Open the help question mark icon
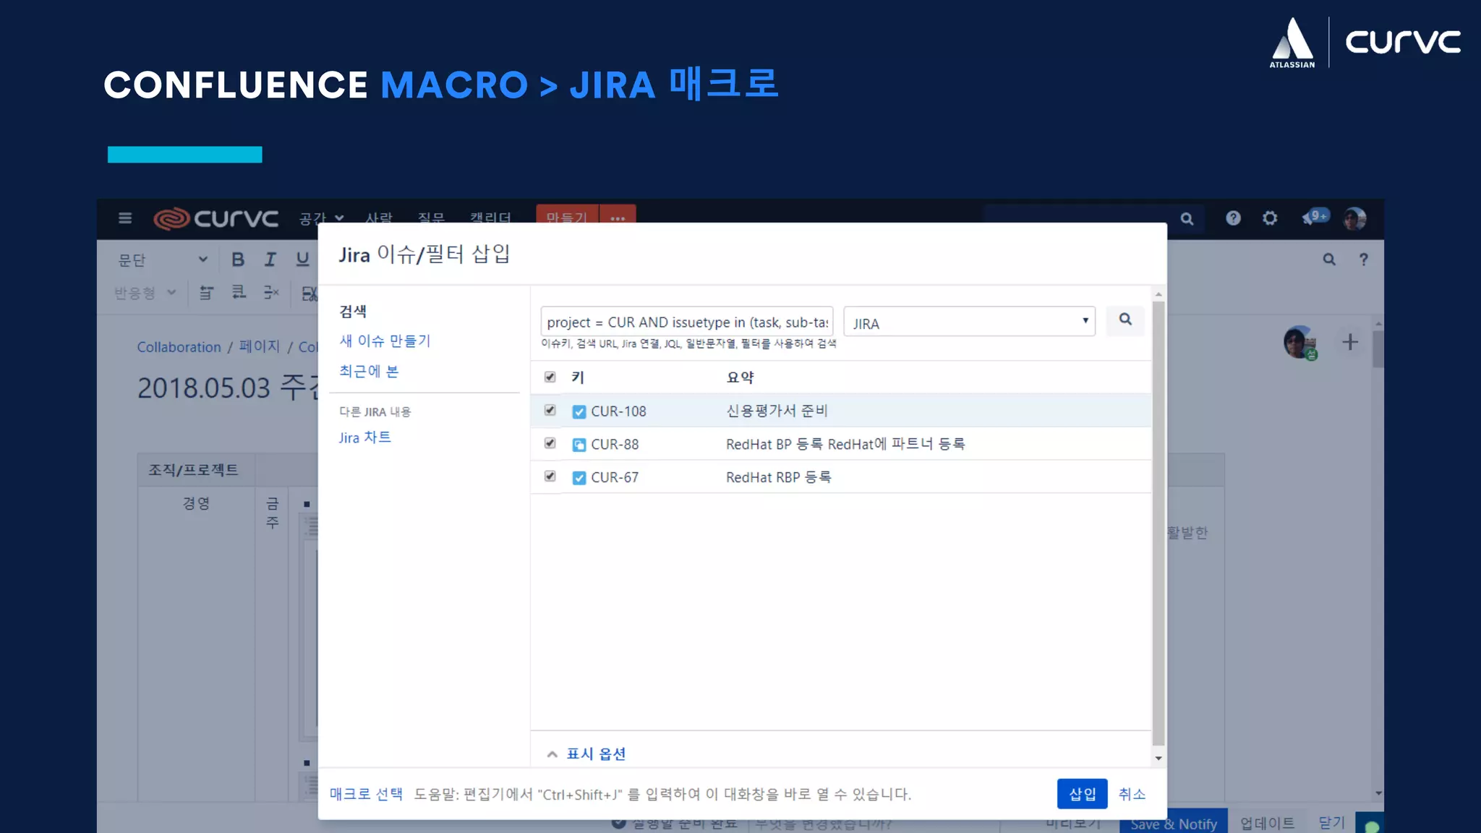1481x833 pixels. [x=1233, y=218]
